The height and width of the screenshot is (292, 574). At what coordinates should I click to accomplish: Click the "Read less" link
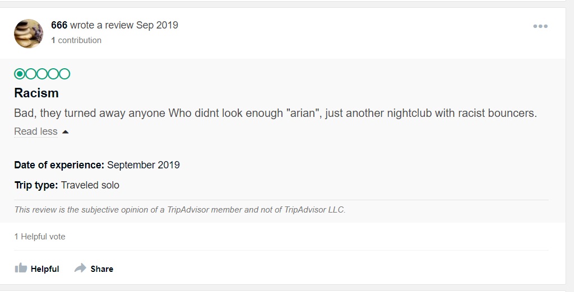coord(36,131)
